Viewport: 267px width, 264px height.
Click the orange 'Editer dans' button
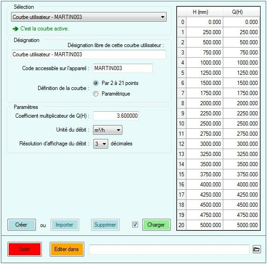[67, 249]
